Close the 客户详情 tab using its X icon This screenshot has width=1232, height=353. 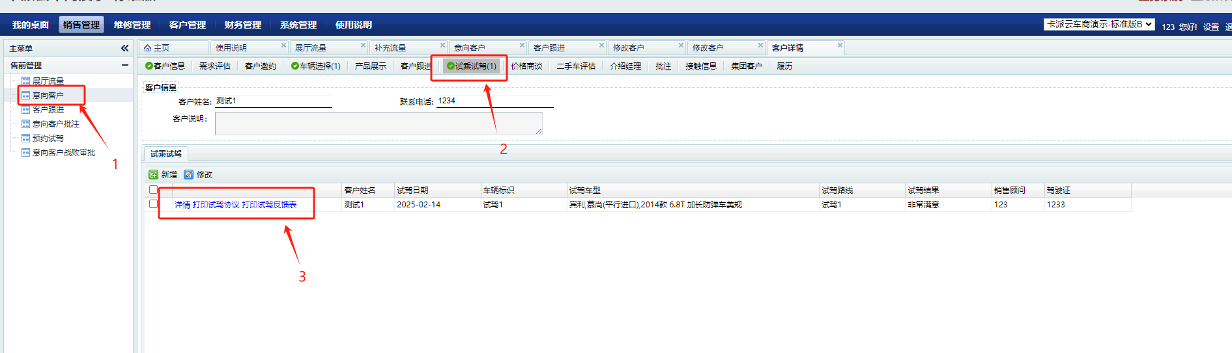click(840, 46)
